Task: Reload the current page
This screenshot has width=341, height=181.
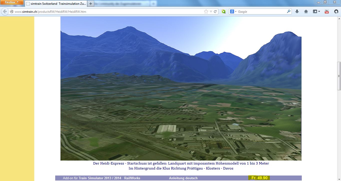Action: pyautogui.click(x=215, y=12)
